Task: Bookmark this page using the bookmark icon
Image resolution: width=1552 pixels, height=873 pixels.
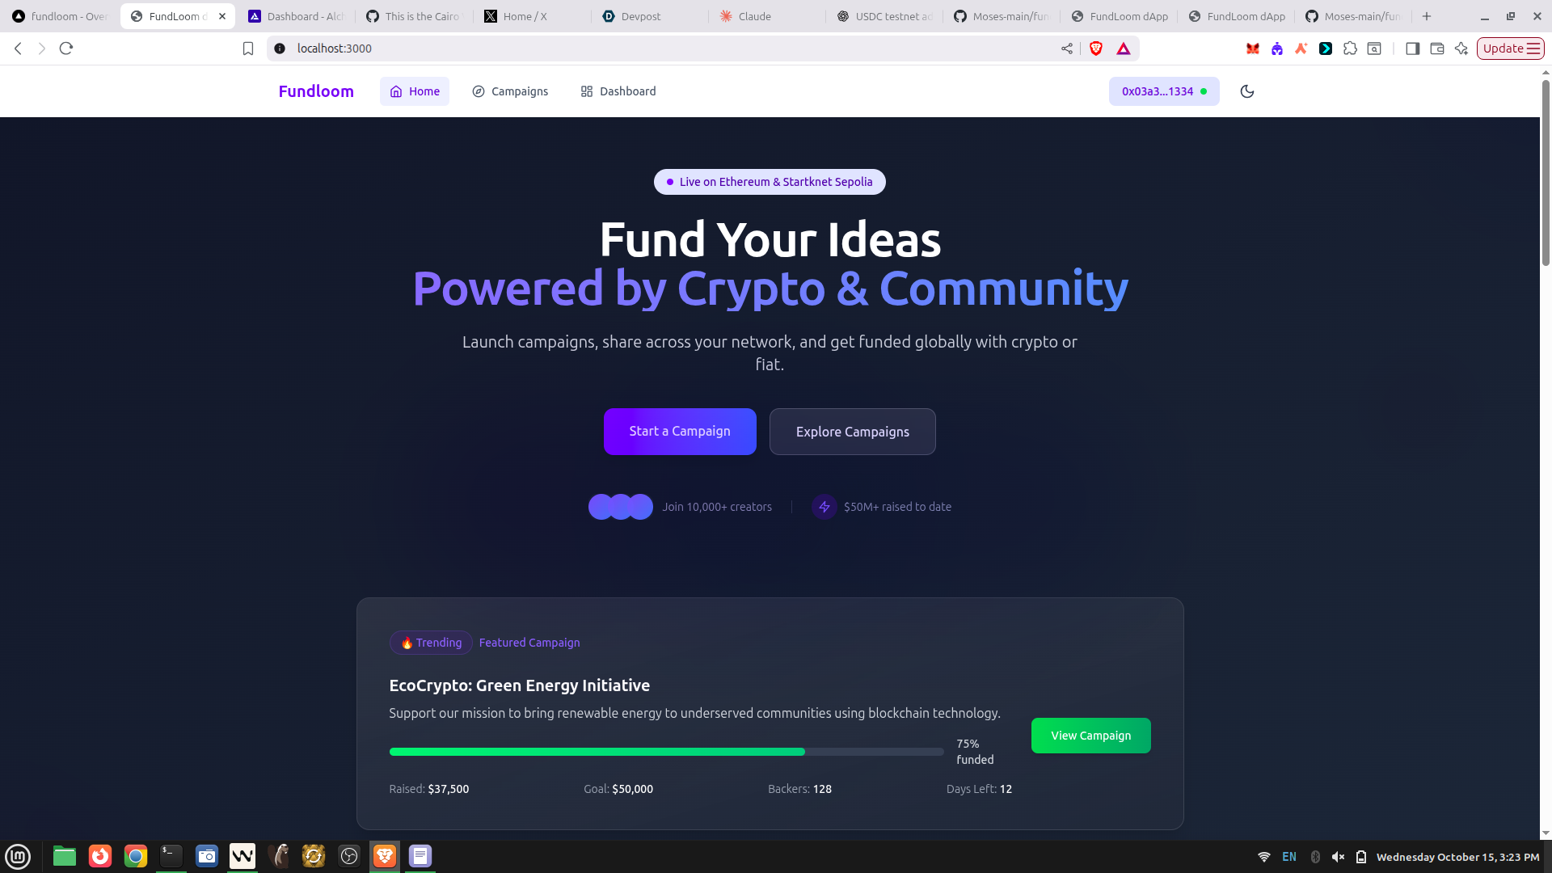Action: point(248,48)
